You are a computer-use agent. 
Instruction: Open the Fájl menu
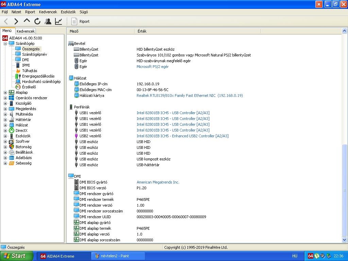5,12
